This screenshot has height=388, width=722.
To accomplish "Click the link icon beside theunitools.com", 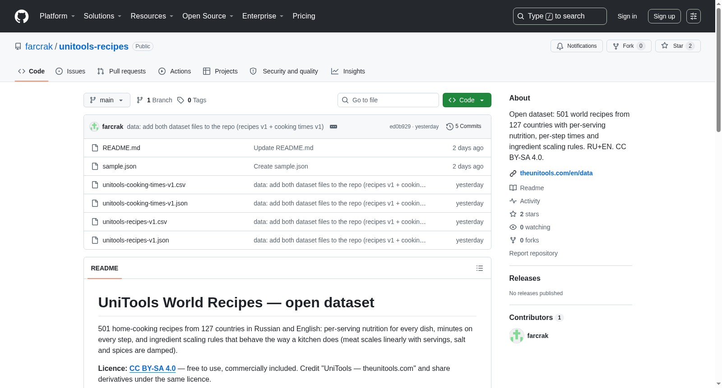I will (513, 173).
